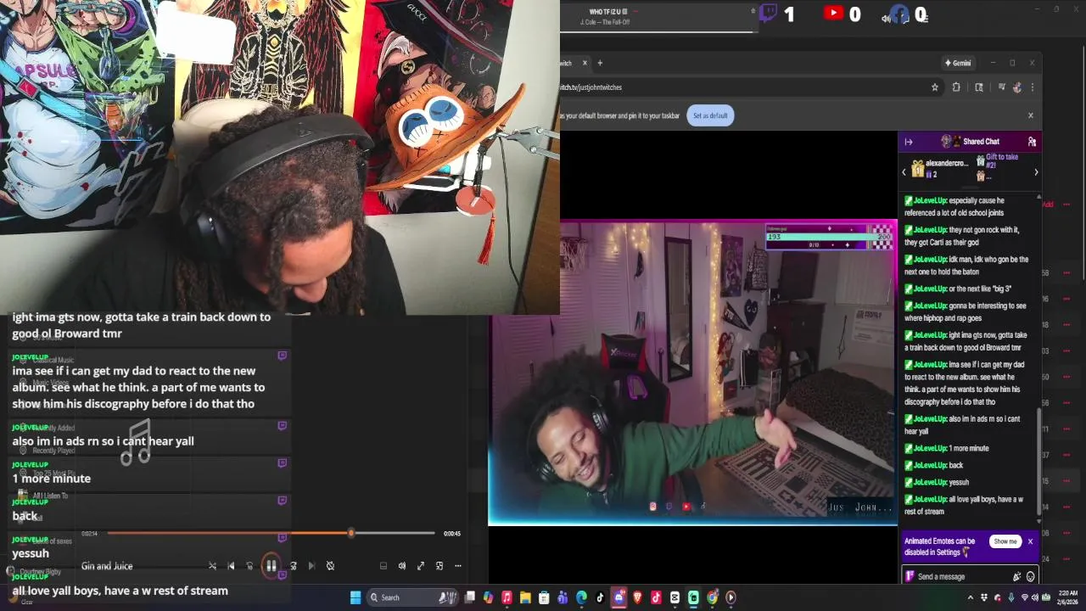
Task: Open Chrome profile avatar
Action: click(1017, 87)
